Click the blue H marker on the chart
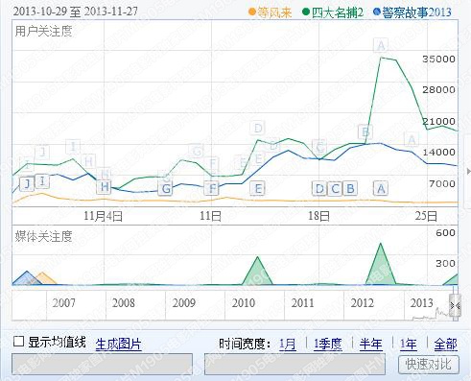 (x=105, y=187)
